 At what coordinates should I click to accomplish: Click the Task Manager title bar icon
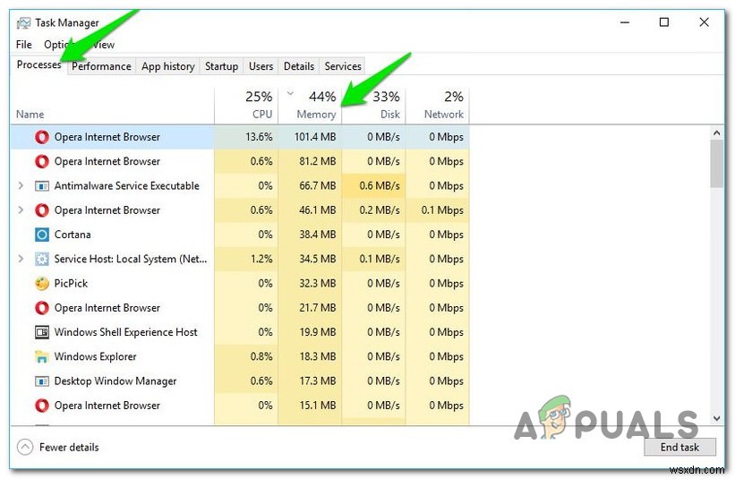[x=23, y=23]
